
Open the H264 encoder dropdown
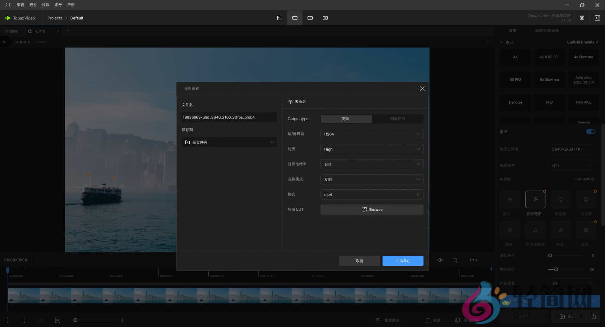pos(372,134)
